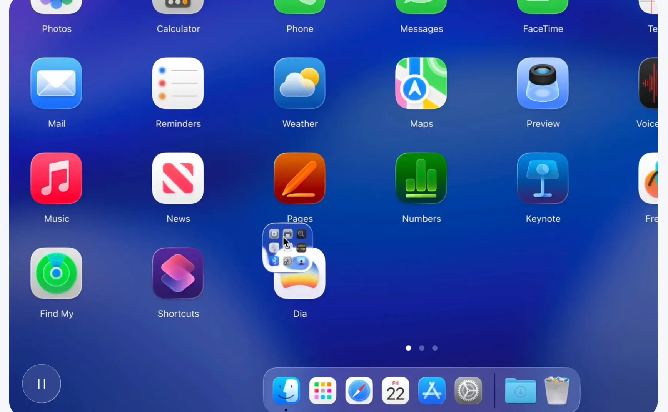This screenshot has height=412, width=668.
Task: Click the "Calculator" label
Action: click(x=178, y=29)
